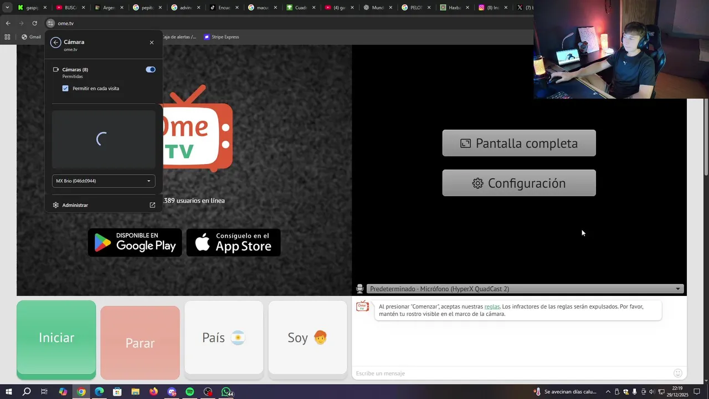
Task: Open the Windows notification center
Action: pos(697,392)
